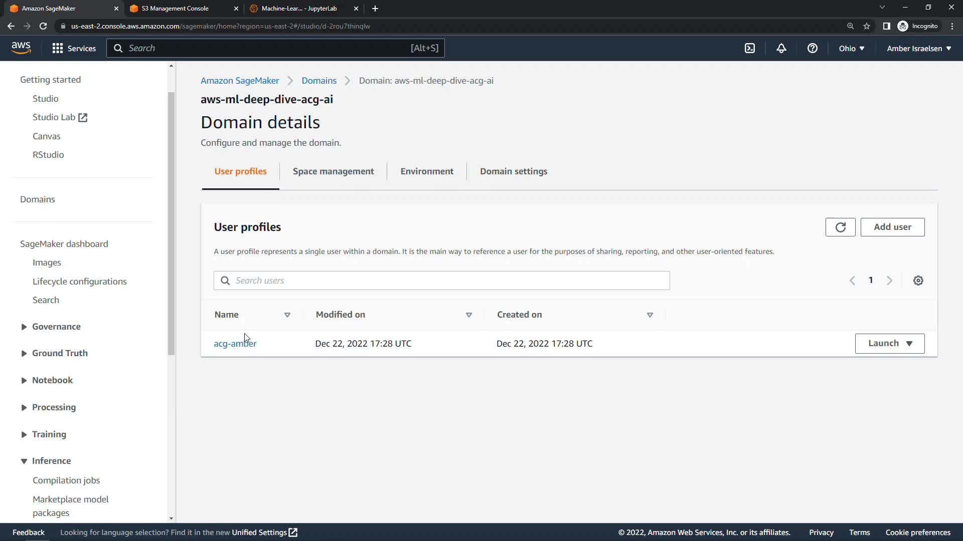Open AWS CloudShell icon in header
This screenshot has width=963, height=541.
tap(749, 48)
